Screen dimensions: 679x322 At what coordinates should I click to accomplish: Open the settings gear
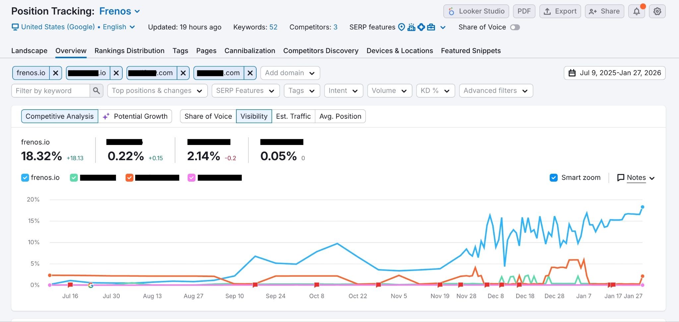click(x=657, y=11)
